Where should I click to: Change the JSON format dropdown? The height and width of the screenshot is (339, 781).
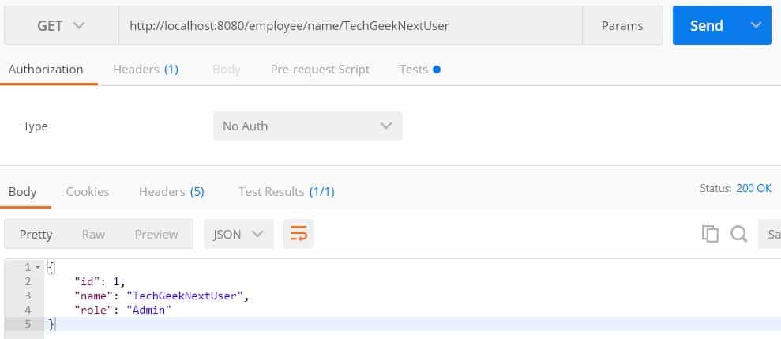(238, 234)
